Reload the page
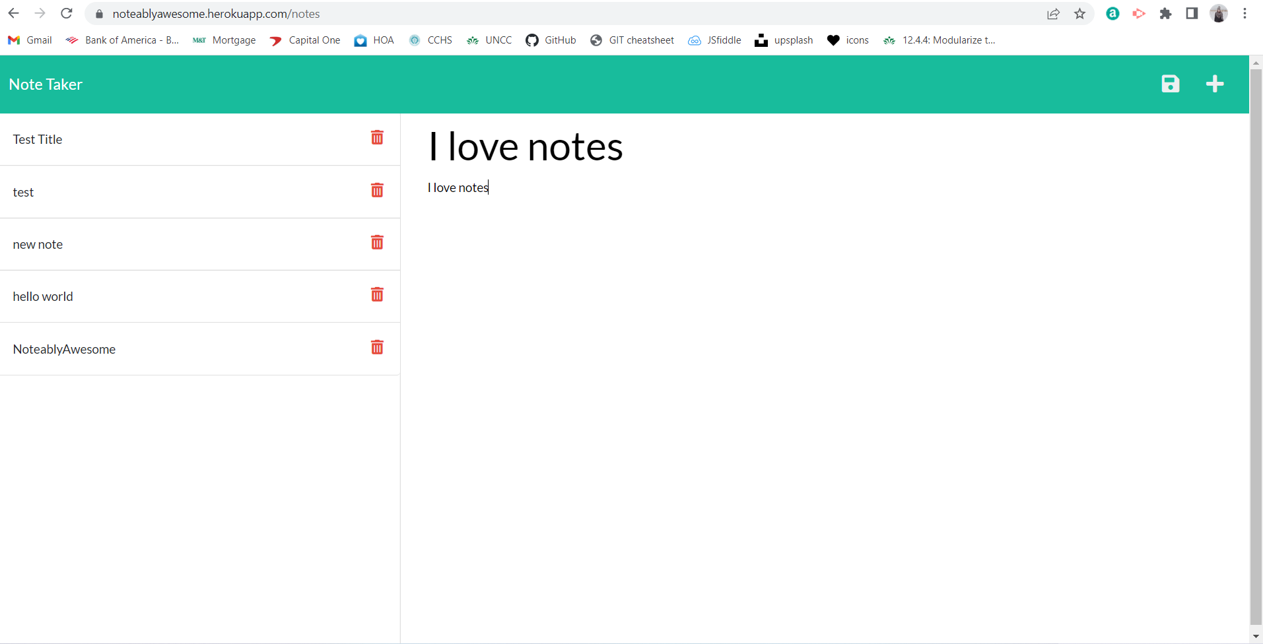This screenshot has width=1263, height=644. (x=66, y=13)
